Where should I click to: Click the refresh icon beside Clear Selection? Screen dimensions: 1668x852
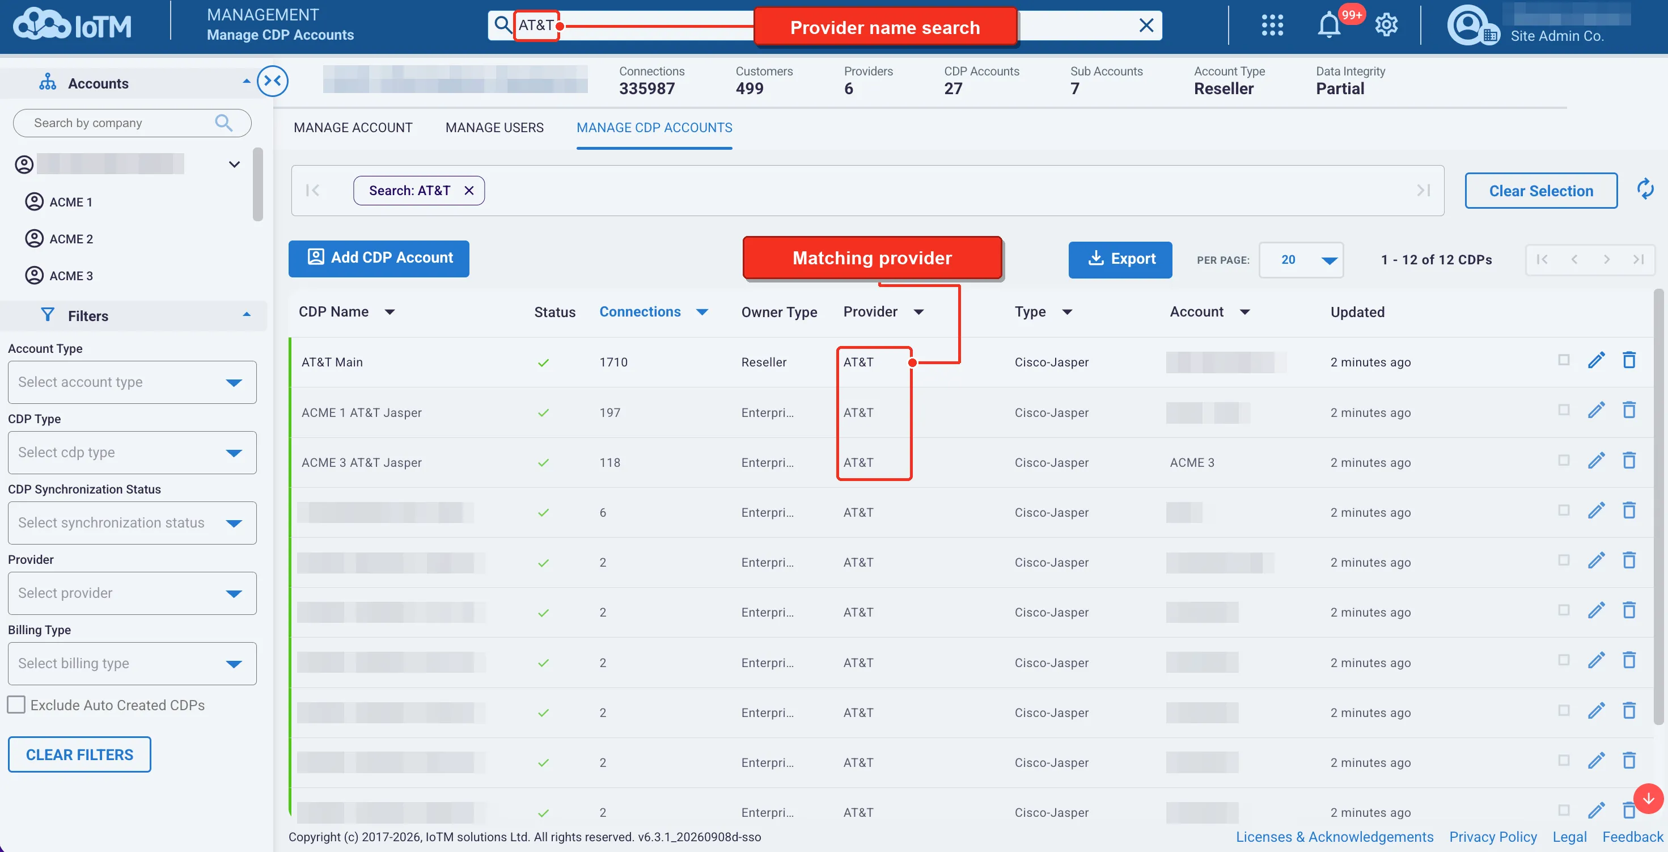point(1645,190)
